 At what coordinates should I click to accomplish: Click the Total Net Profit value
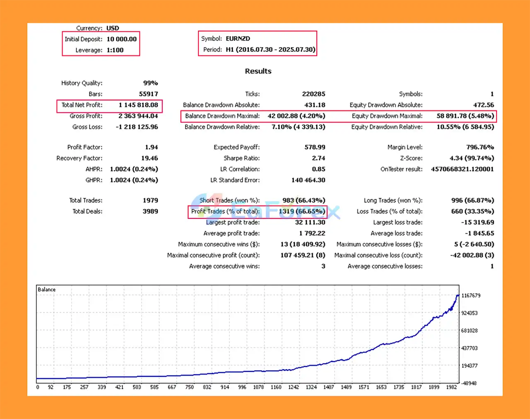point(138,105)
